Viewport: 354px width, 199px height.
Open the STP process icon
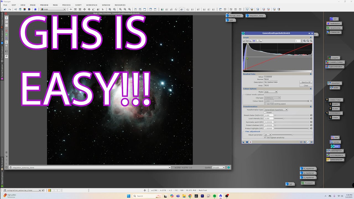(334, 19)
